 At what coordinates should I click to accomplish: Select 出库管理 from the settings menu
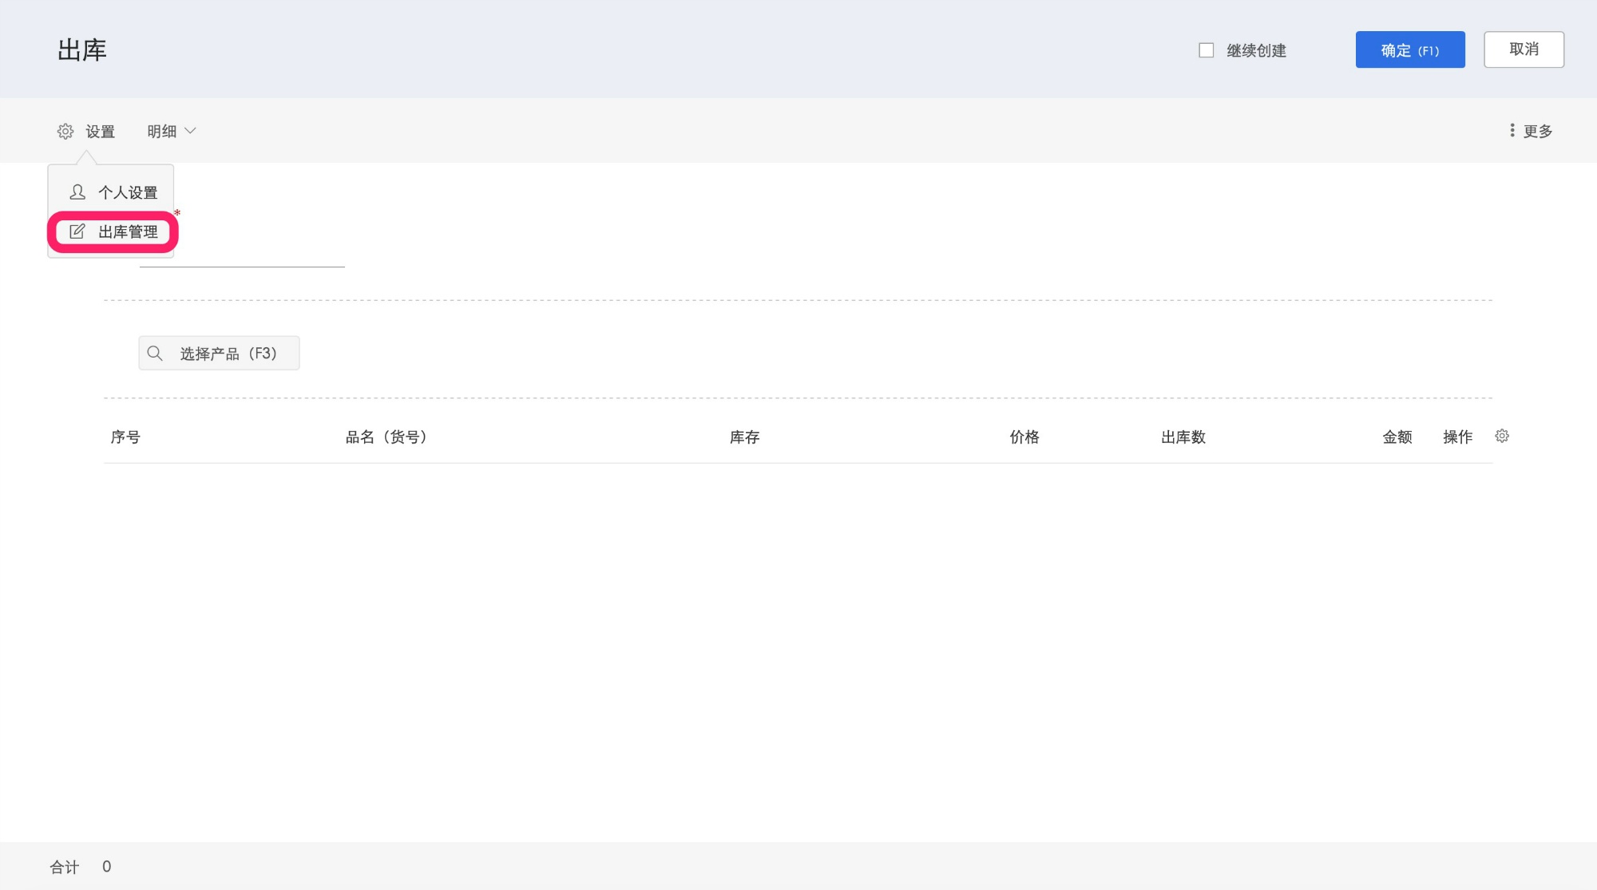tap(113, 231)
